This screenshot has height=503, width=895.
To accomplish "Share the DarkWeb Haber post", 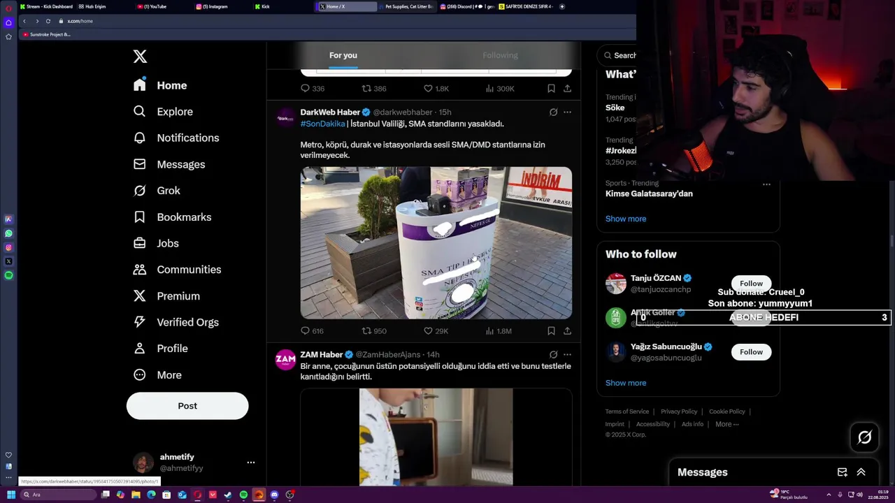I will 567,331.
